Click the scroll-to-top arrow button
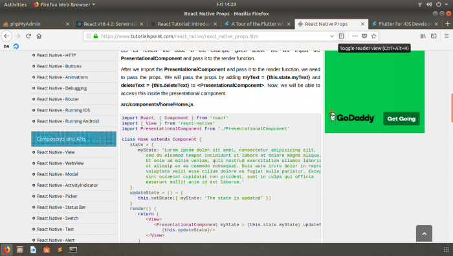 pos(424,233)
